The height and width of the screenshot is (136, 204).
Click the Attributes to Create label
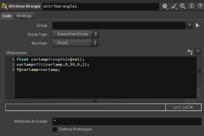(31, 121)
